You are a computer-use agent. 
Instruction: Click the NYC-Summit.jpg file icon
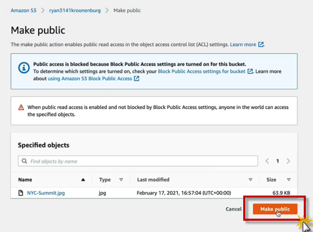pyautogui.click(x=21, y=193)
